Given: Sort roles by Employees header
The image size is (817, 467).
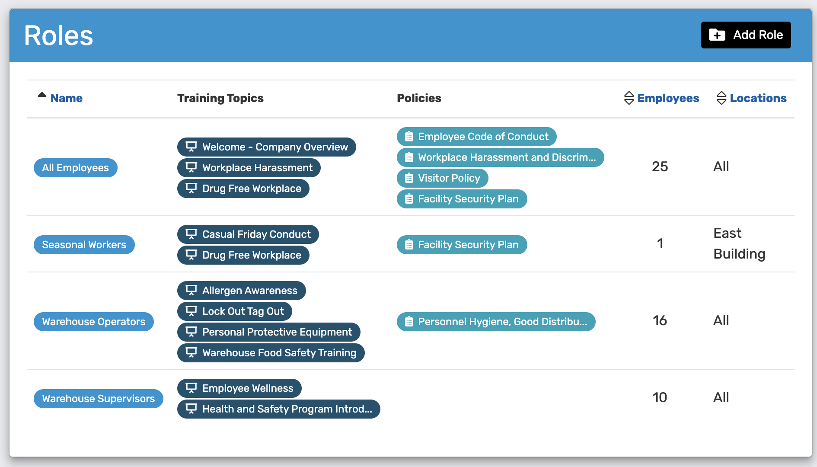Looking at the screenshot, I should pyautogui.click(x=668, y=98).
